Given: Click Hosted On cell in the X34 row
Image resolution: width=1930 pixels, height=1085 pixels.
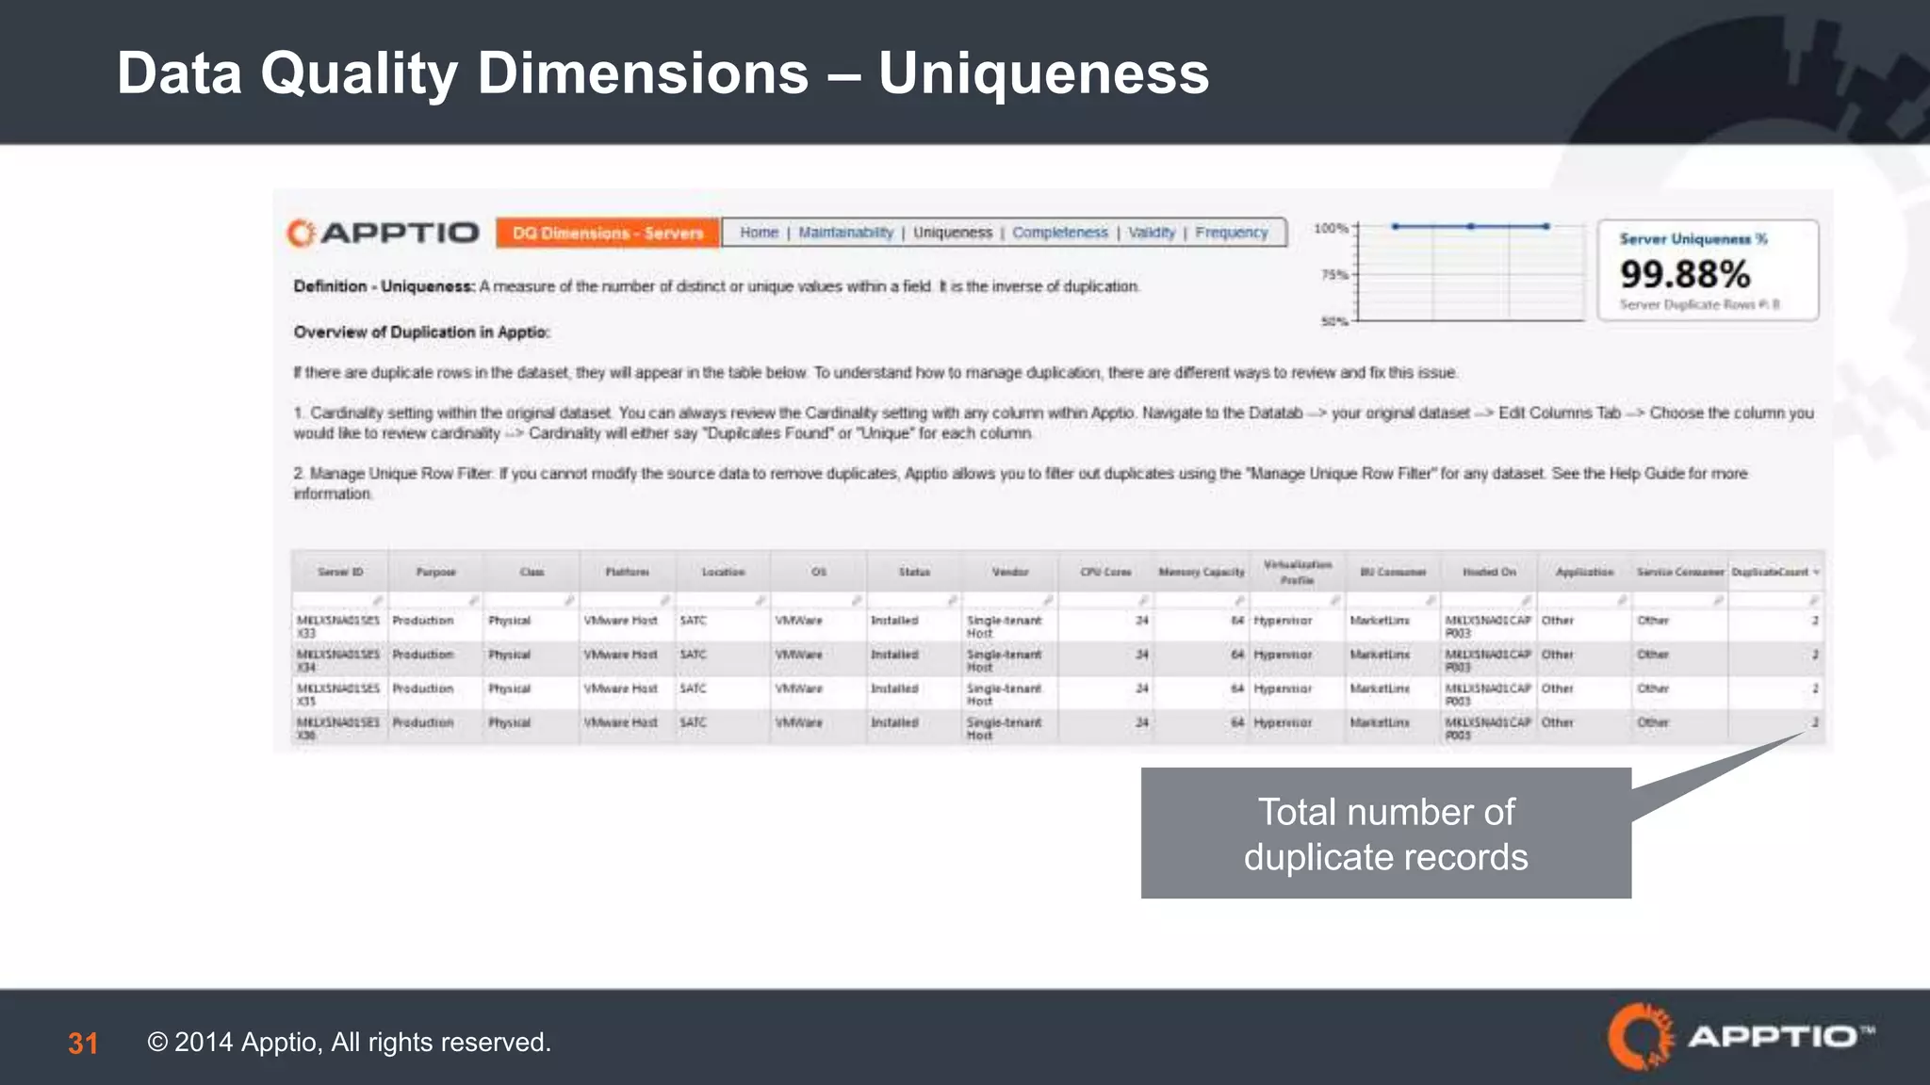Looking at the screenshot, I should 1488,660.
